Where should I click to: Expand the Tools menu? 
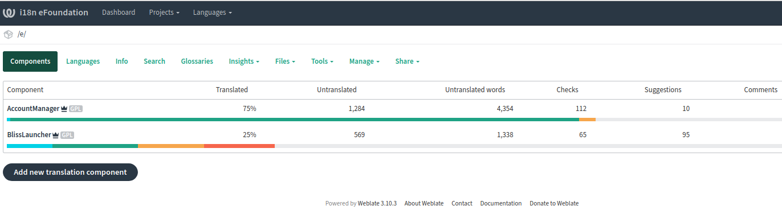coord(322,61)
